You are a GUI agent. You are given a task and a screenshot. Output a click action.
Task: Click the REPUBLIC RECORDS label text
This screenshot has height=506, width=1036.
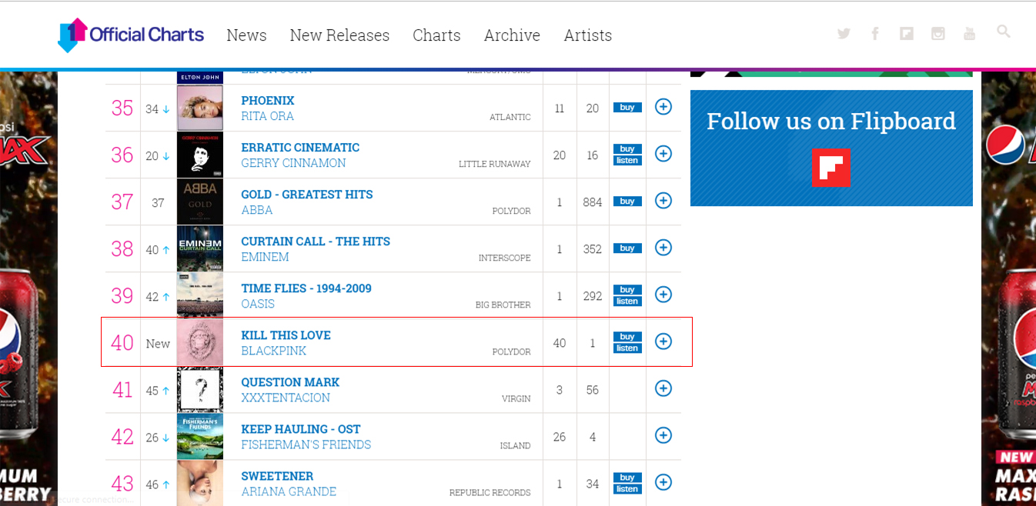click(x=490, y=492)
